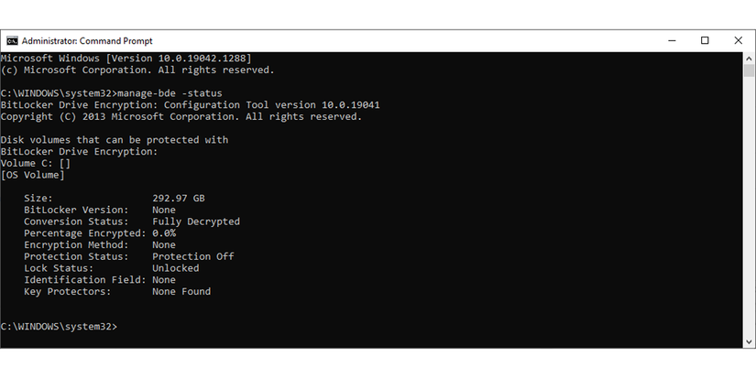Viewport: 756px width, 378px height.
Task: Click the 'Administrator: Command Prompt' title text
Action: point(87,41)
